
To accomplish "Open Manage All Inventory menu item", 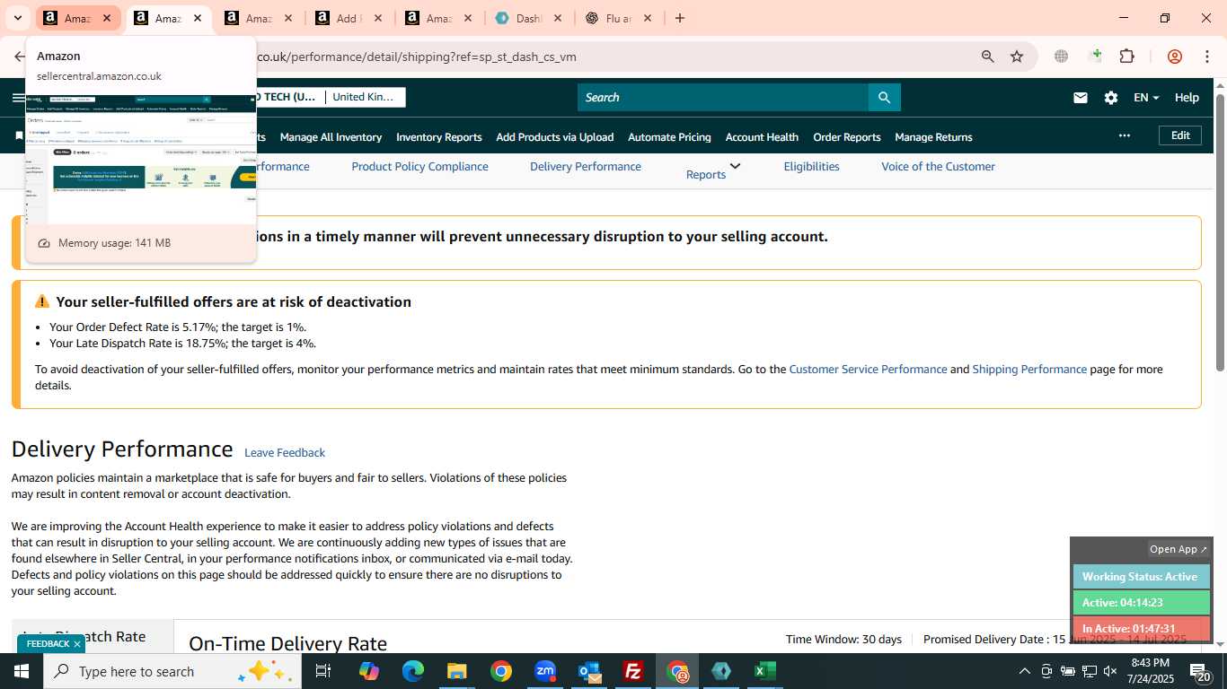I will (x=331, y=137).
